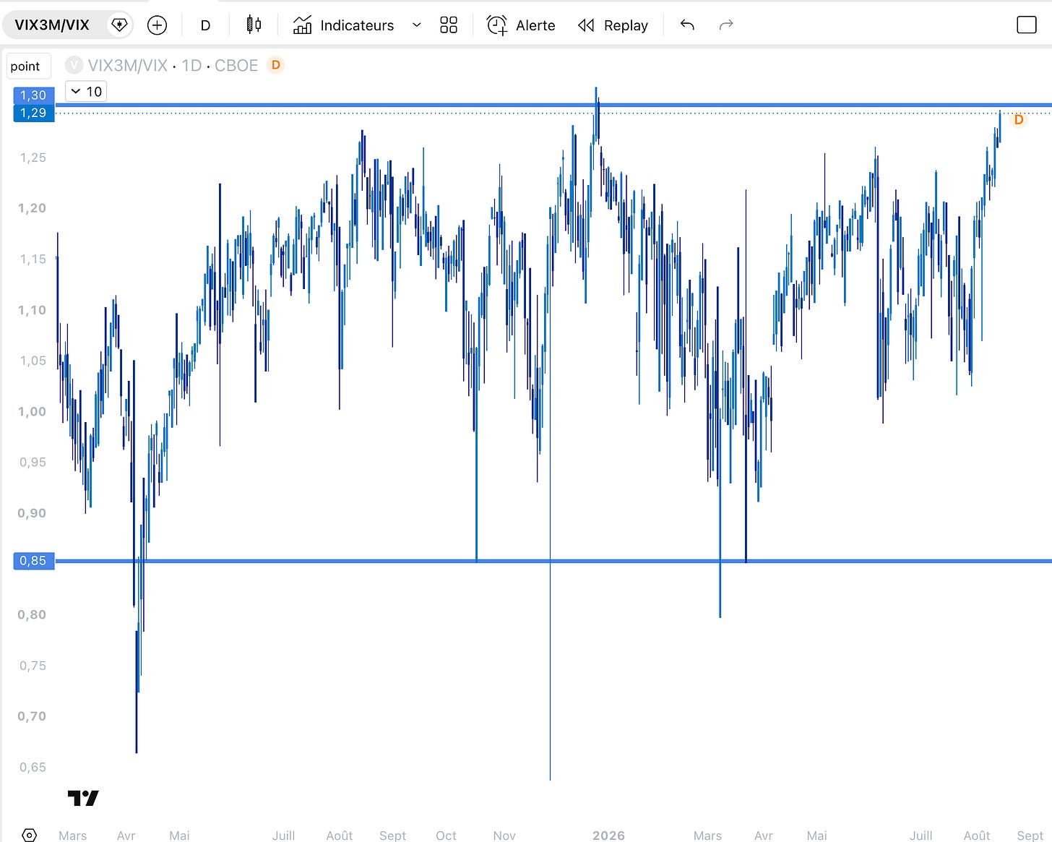Viewport: 1052px width, 842px height.
Task: Click the Nov label on the time axis
Action: [x=504, y=835]
